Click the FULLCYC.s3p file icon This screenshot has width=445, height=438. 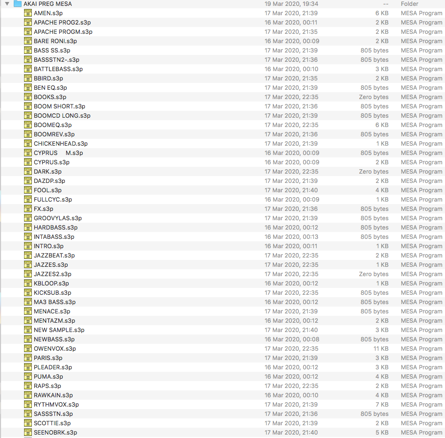tap(28, 200)
